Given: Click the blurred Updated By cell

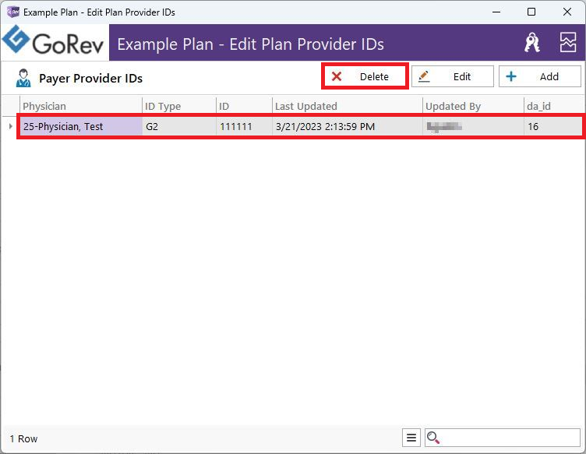Looking at the screenshot, I should click(x=473, y=126).
